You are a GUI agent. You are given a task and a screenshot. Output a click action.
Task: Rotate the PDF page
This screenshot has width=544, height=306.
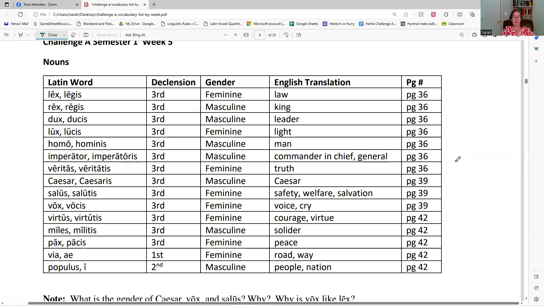[x=286, y=35]
